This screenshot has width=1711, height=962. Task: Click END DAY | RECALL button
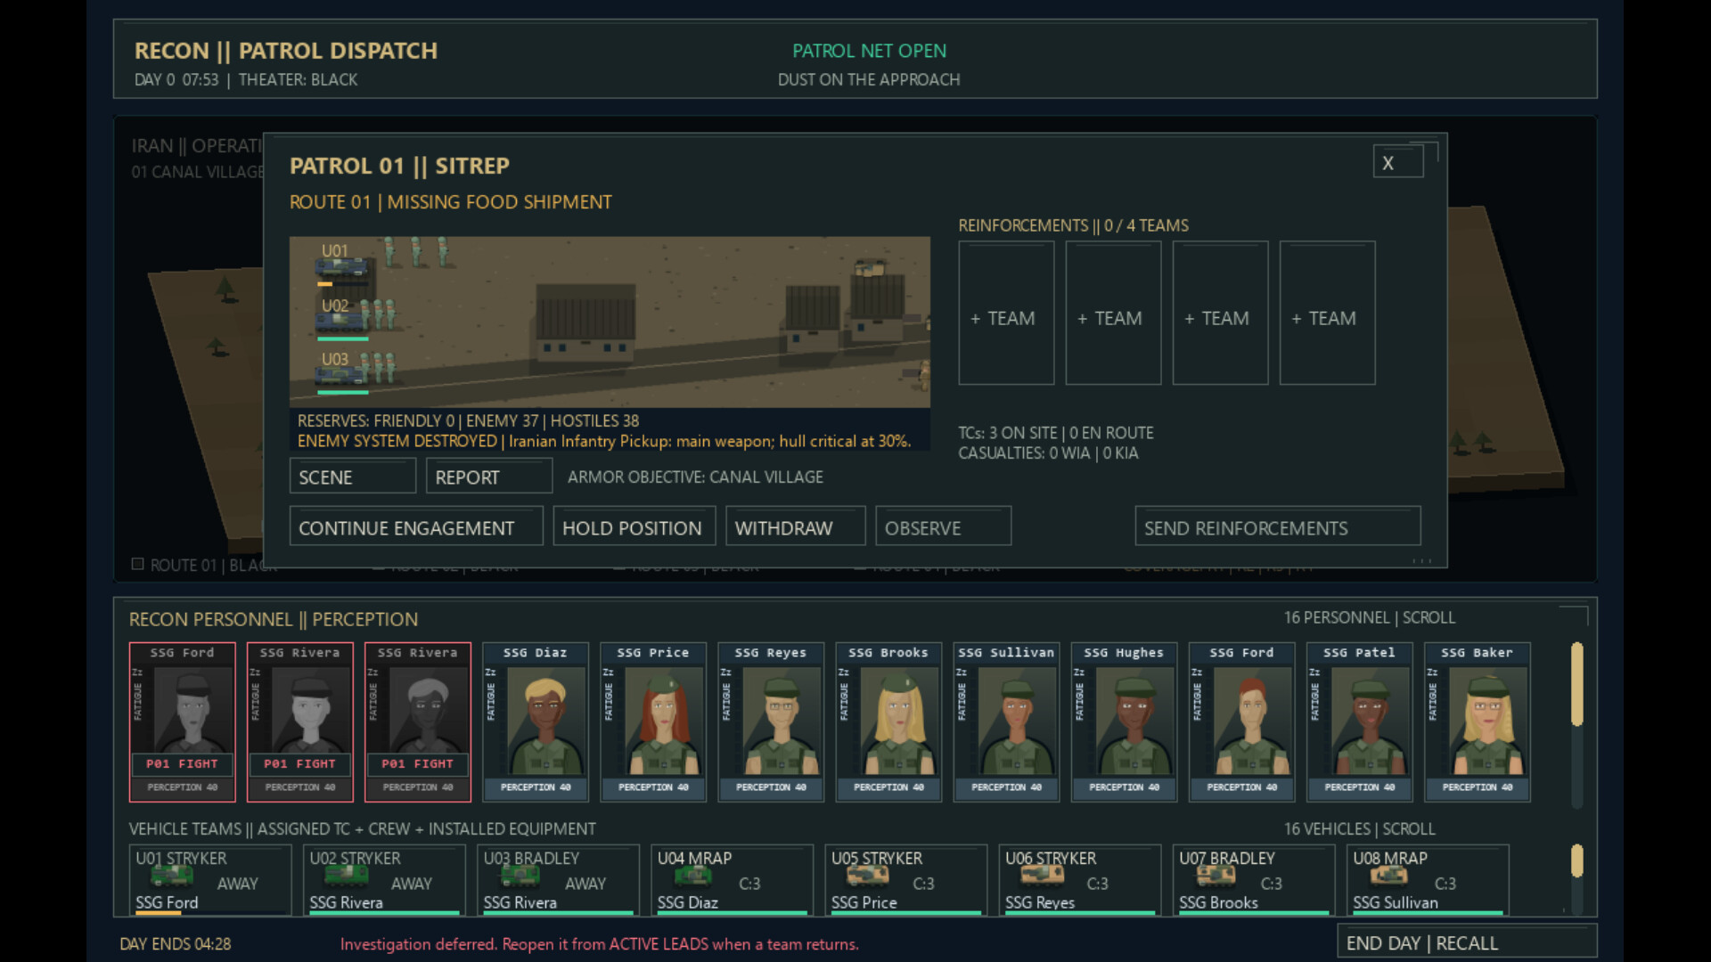(1467, 942)
